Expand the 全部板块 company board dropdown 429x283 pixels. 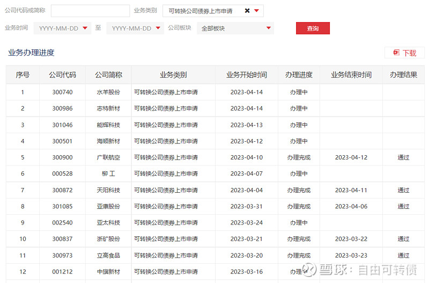(x=235, y=28)
